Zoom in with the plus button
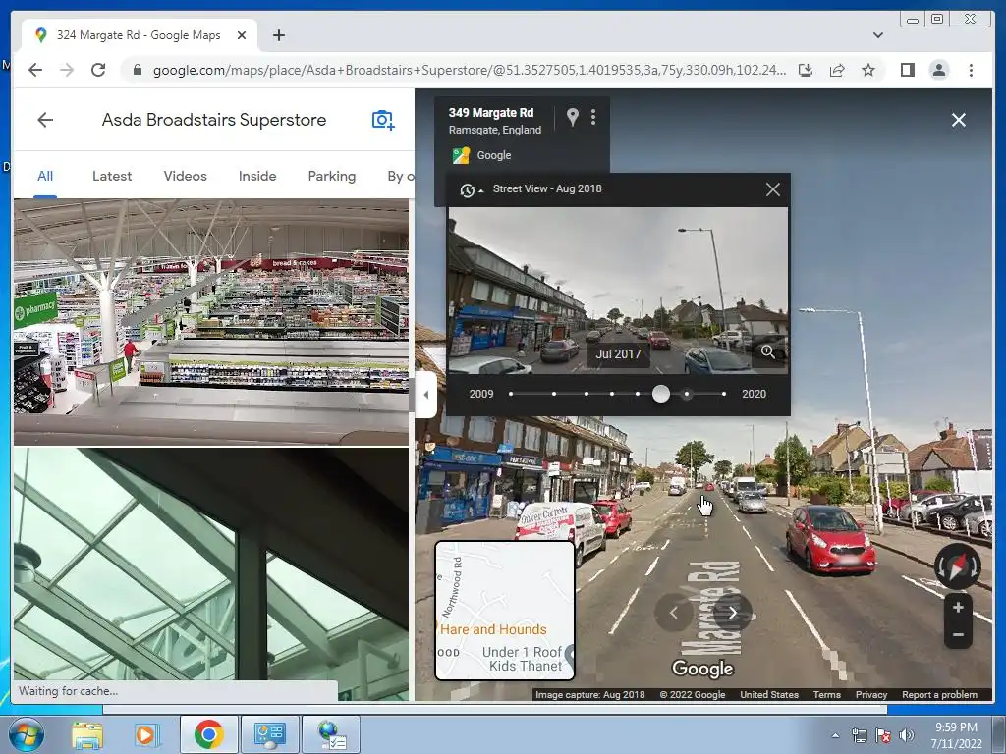Viewport: 1006px width, 754px height. coord(958,607)
